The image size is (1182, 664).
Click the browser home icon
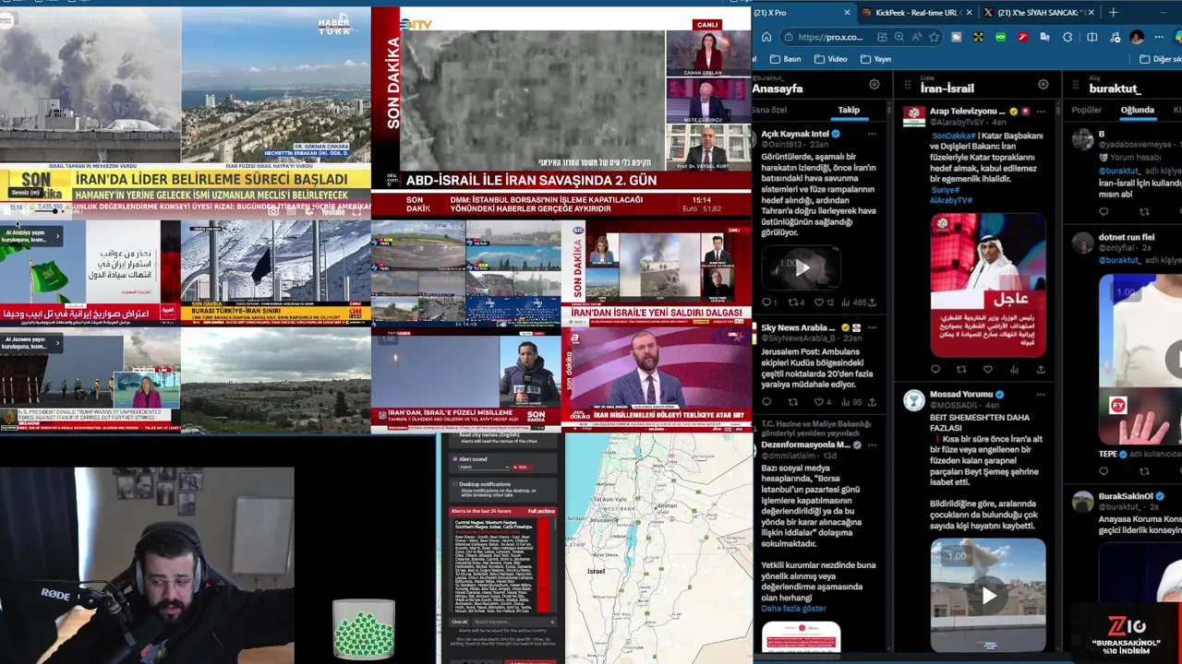pos(766,37)
